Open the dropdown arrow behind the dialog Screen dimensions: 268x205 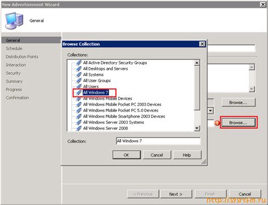coord(211,111)
